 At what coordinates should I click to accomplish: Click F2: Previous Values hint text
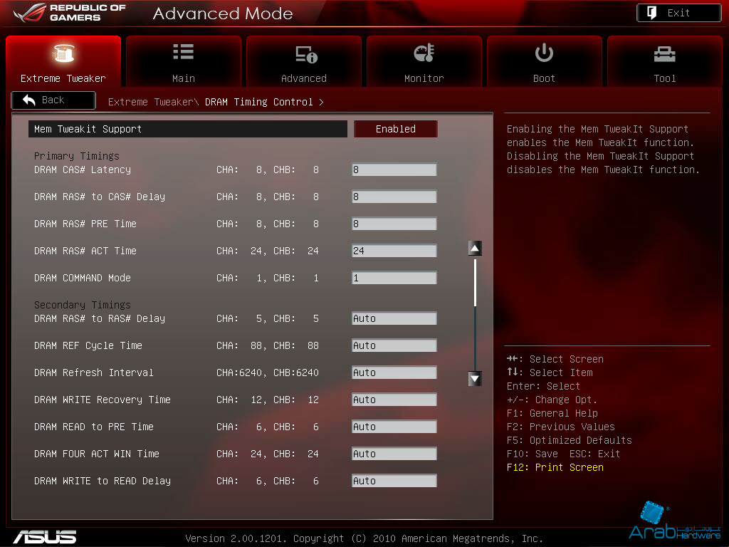click(561, 427)
